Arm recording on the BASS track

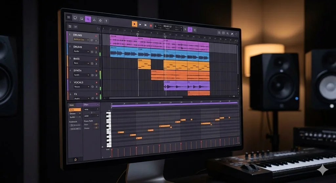pos(96,59)
